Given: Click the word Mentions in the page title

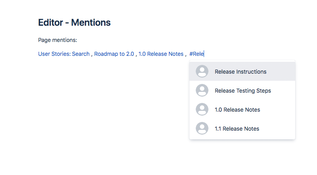Looking at the screenshot, I should (x=91, y=23).
